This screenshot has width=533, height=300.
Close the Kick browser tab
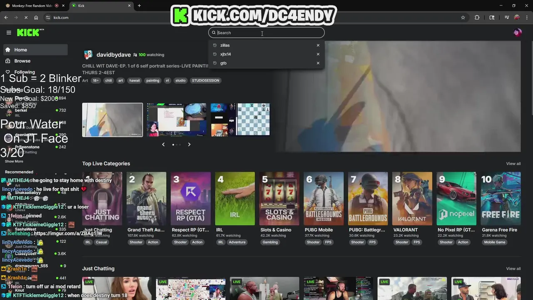click(x=129, y=5)
